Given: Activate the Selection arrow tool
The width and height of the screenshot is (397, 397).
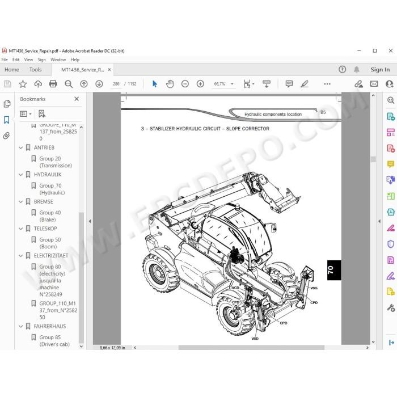Looking at the screenshot, I should pos(155,84).
